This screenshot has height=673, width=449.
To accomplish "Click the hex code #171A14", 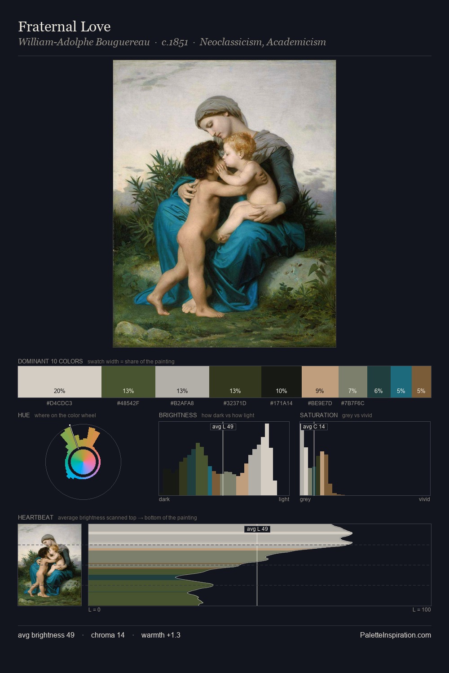I will (281, 403).
